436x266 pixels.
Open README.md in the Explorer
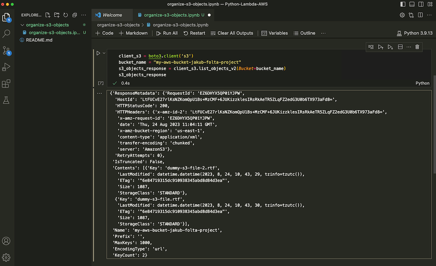tap(39, 40)
